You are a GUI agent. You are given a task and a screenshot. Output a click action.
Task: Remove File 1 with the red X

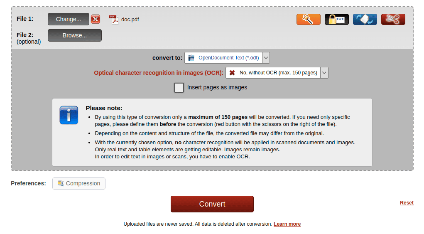(96, 19)
